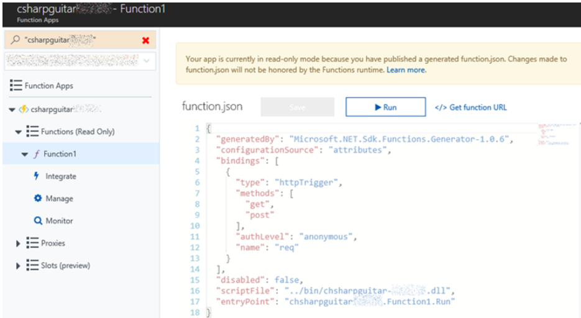This screenshot has height=318, width=581.
Task: Click the Functions list icon
Action: 32,132
